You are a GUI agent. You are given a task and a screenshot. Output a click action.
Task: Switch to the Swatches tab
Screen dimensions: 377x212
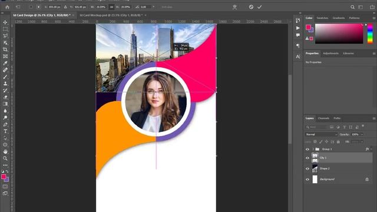coord(322,18)
